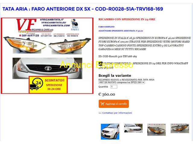Click the right headlight photo in the main image
This screenshot has height=144, width=193.
coord(70,46)
